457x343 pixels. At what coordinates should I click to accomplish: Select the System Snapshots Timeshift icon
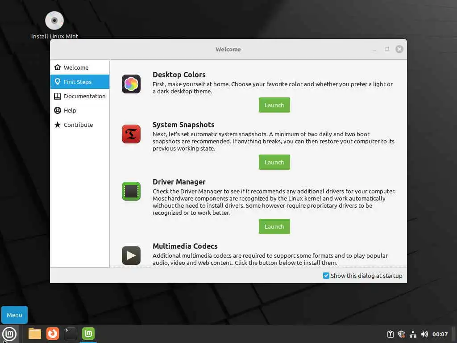pos(131,134)
